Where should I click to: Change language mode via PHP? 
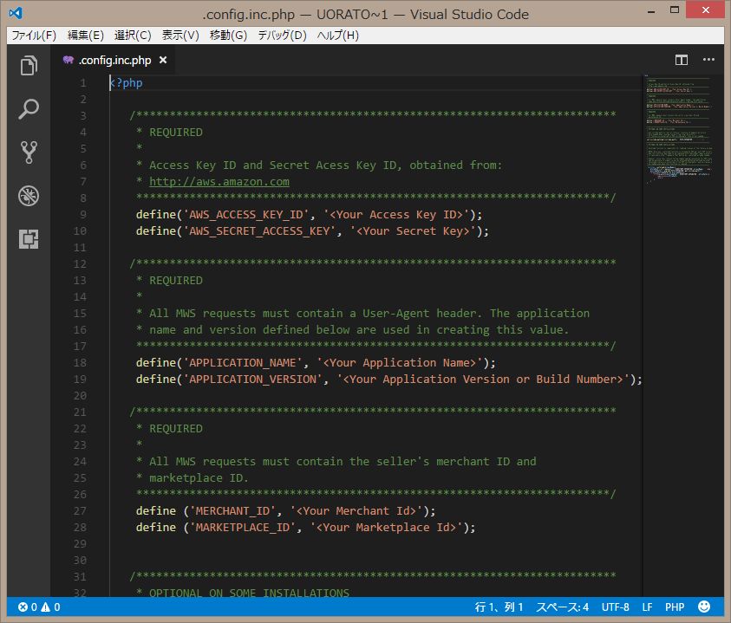coord(675,607)
